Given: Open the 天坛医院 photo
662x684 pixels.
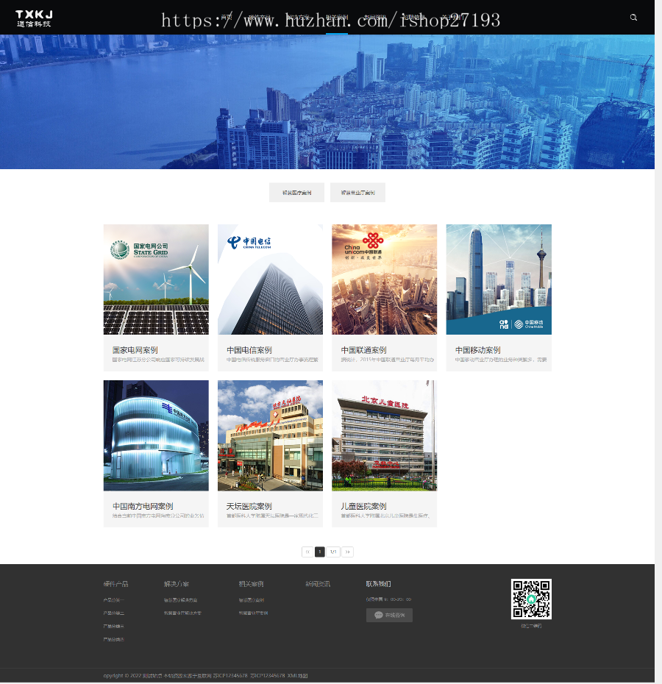Looking at the screenshot, I should (270, 435).
